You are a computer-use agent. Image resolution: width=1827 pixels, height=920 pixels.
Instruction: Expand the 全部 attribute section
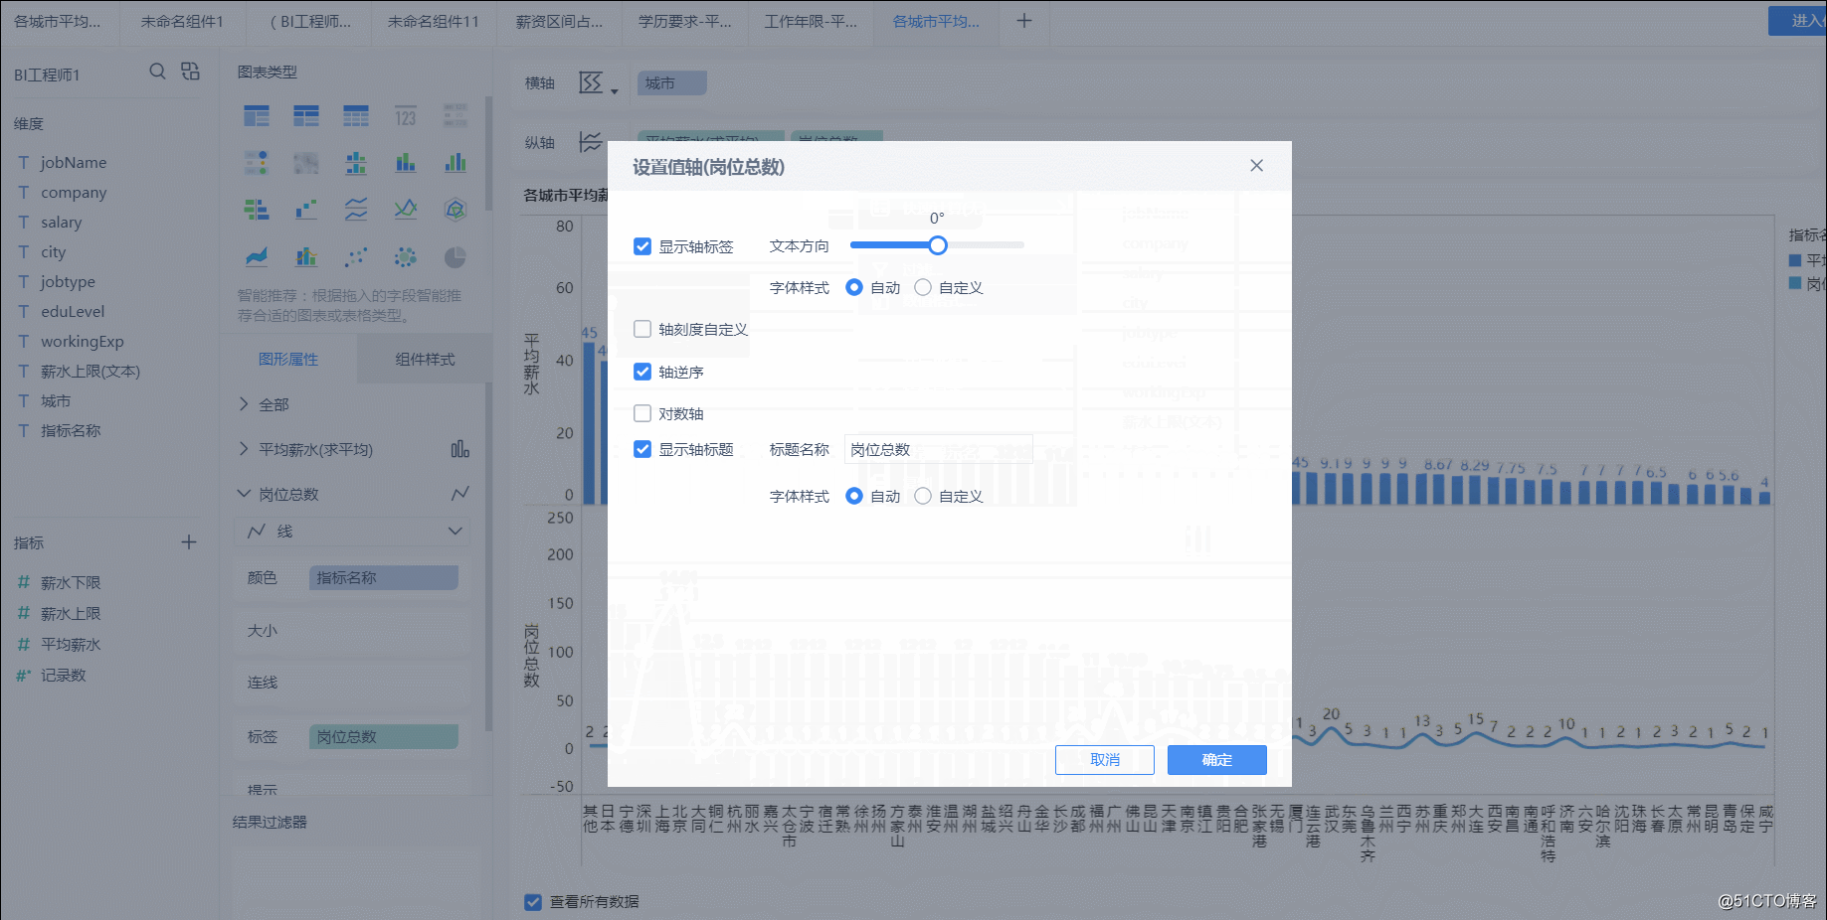(x=244, y=404)
